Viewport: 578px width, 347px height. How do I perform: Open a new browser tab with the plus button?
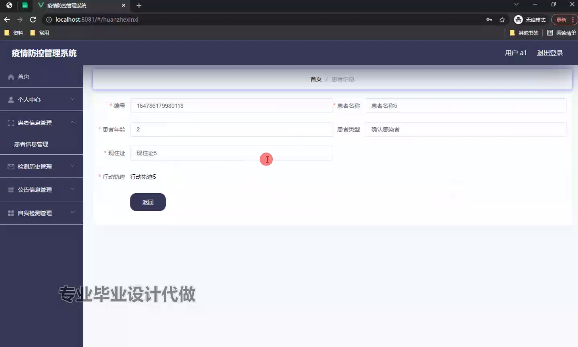[x=139, y=6]
